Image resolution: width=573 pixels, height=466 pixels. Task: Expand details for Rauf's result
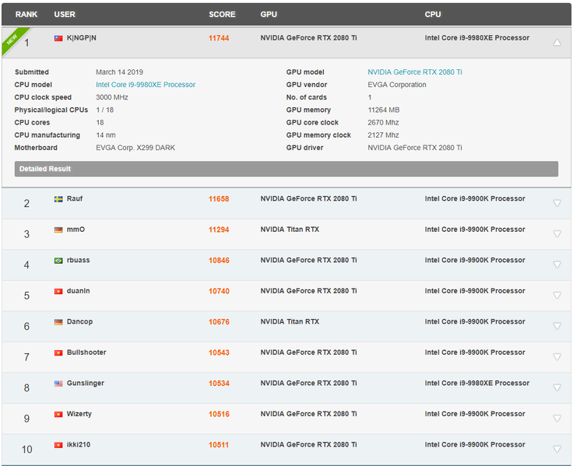coord(557,203)
